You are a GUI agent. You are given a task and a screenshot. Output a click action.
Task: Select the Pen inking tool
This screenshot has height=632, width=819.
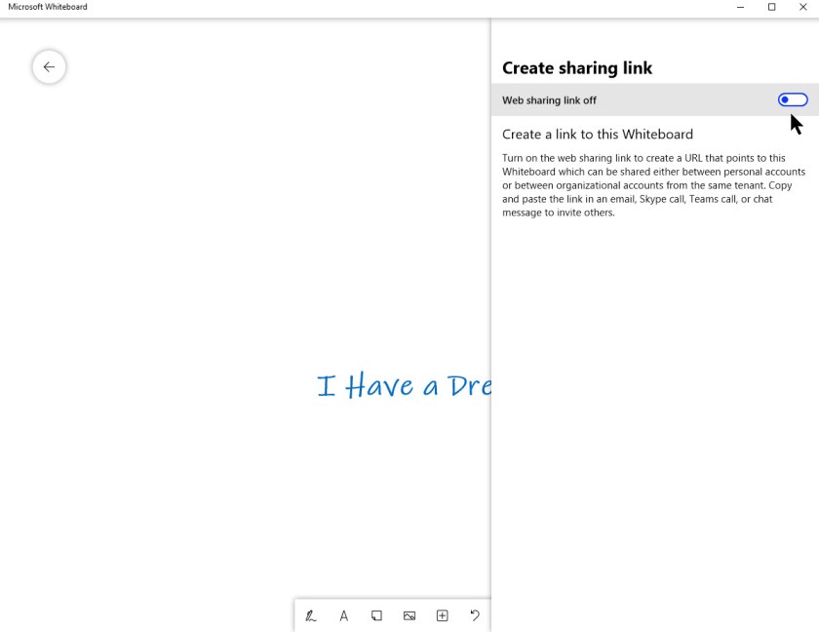click(311, 615)
